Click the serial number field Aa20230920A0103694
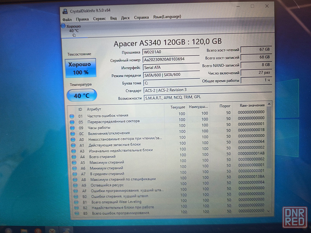Image resolution: width=311 pixels, height=233 pixels. point(171,59)
